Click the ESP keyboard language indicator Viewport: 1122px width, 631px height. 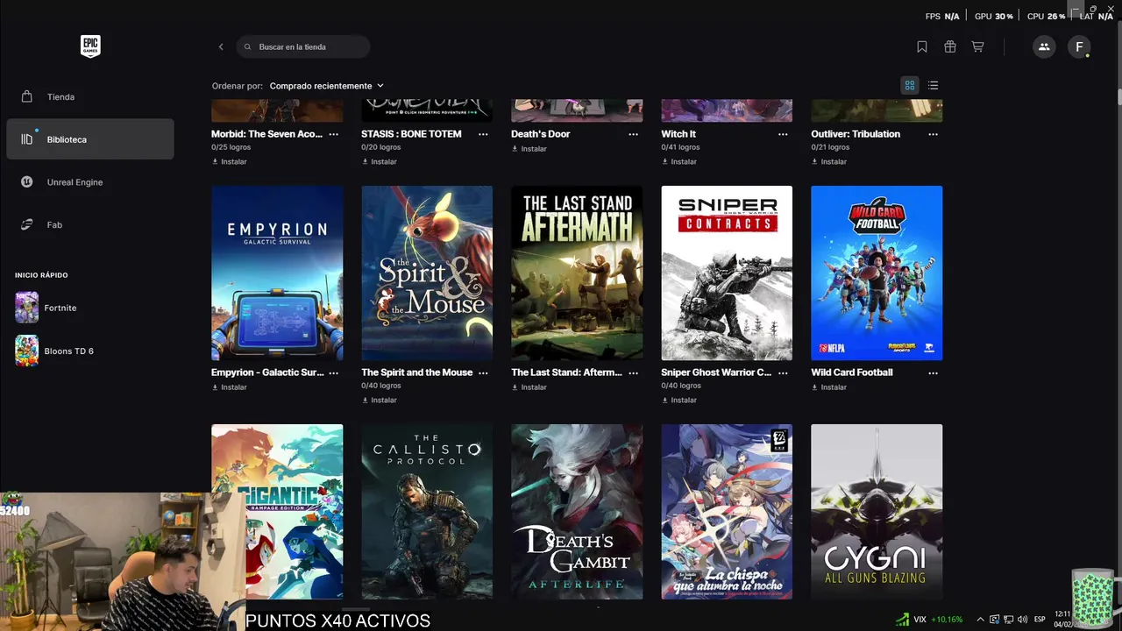(x=1040, y=620)
